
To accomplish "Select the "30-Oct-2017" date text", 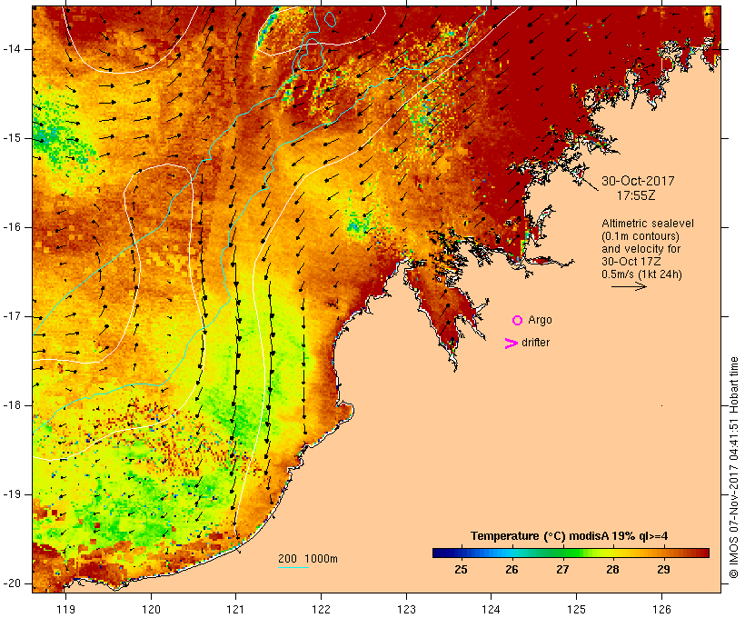I will point(638,181).
